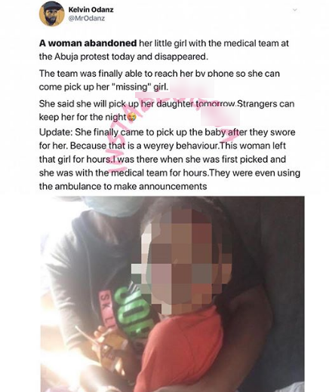The height and width of the screenshot is (392, 329).
Task: Select the word "Update:" in the tweet
Action: point(56,133)
